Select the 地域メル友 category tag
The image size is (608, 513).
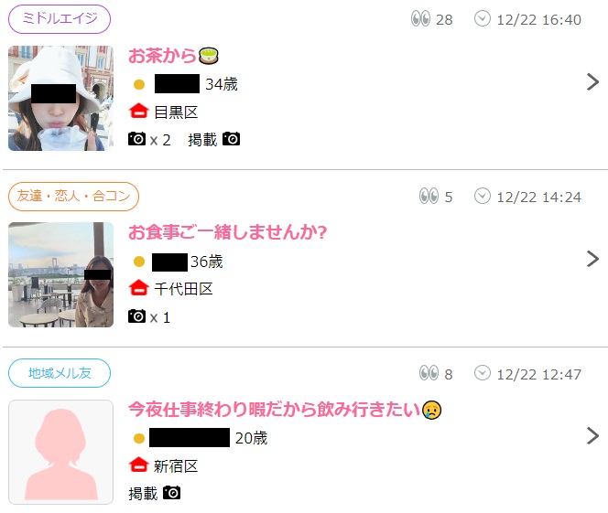coord(60,373)
